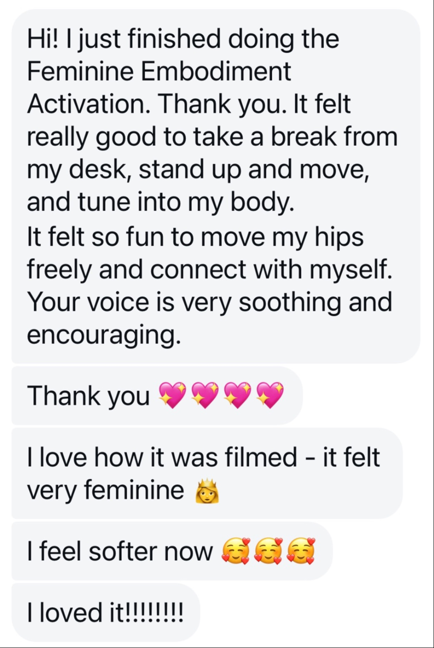Click the middle smiling-face-with-hearts emoji
Viewport: 434px width, 648px height.
point(268,551)
